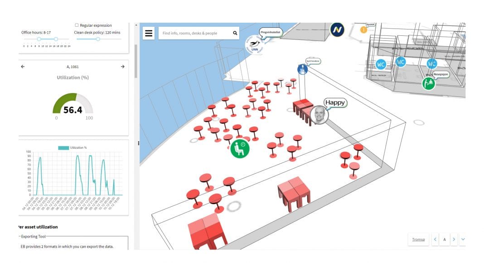Enable the Regular expression checkbox
The image size is (484, 263).
point(77,25)
